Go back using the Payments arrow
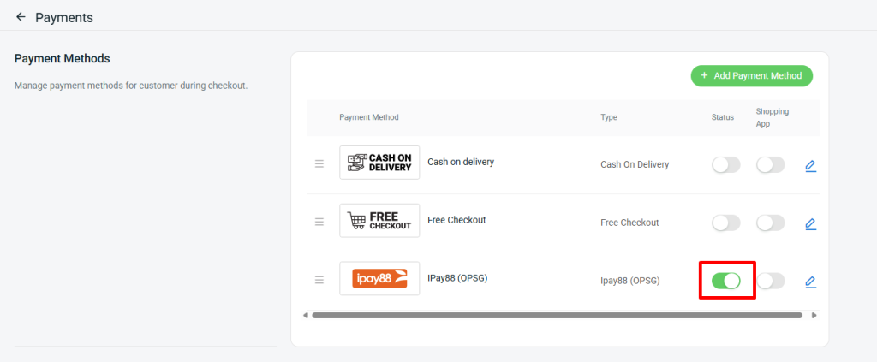 (x=21, y=17)
